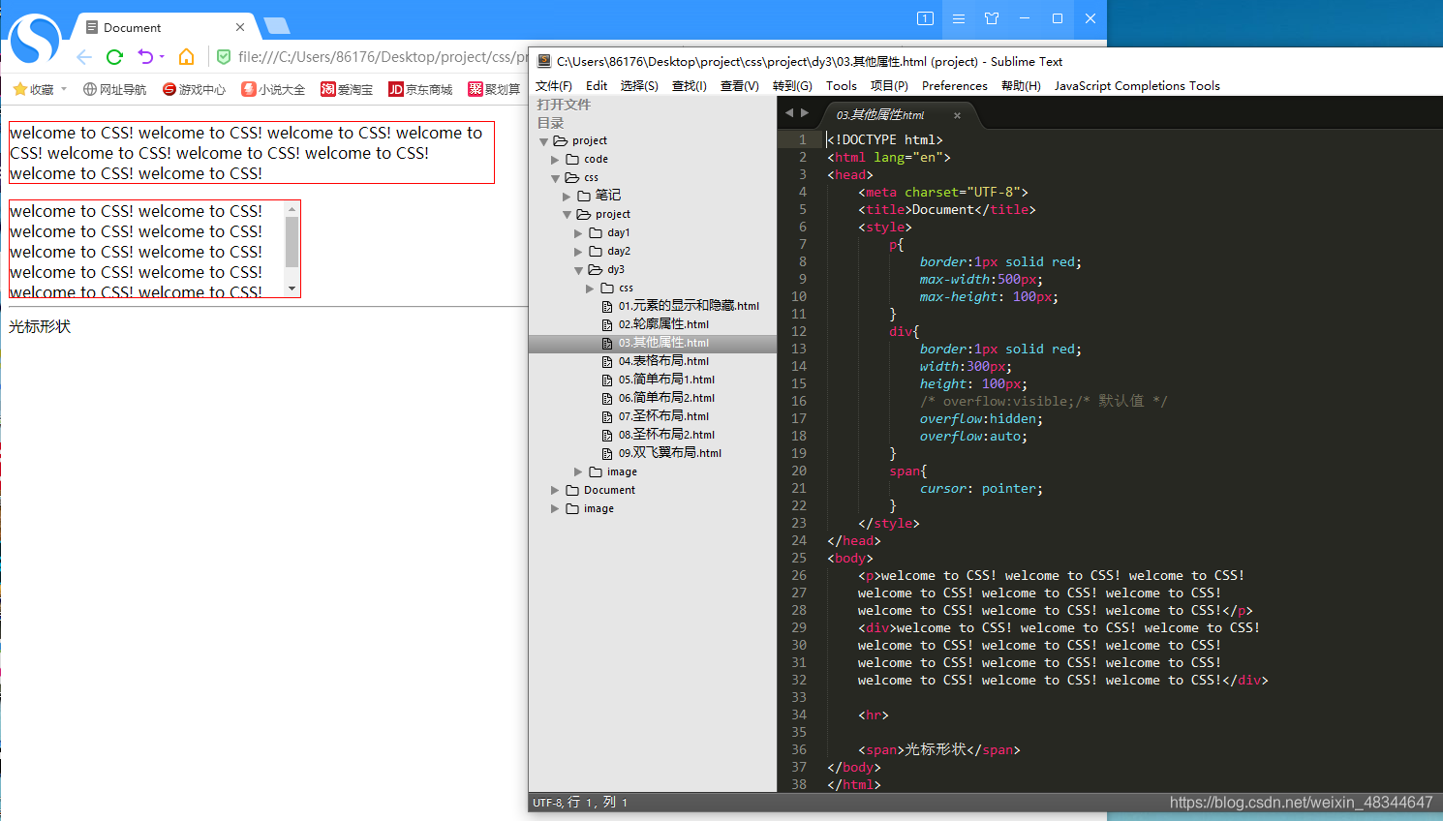
Task: Open 帮助(H) menu
Action: click(x=1021, y=85)
